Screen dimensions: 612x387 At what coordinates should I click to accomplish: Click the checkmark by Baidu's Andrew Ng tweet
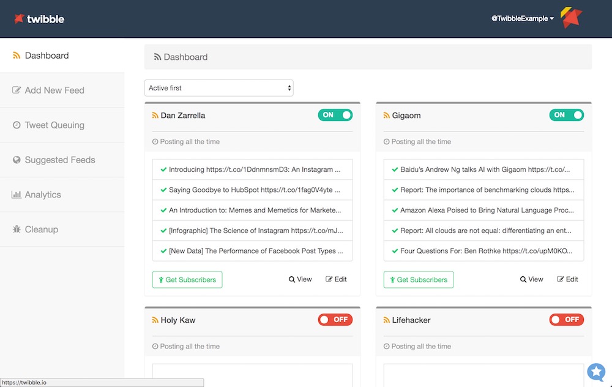pyautogui.click(x=395, y=169)
